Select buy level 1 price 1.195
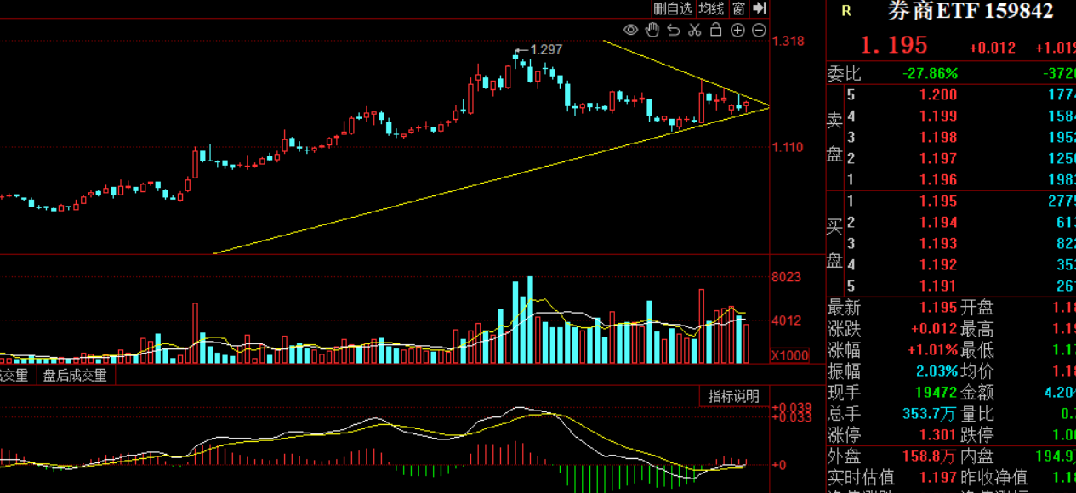The image size is (1076, 493). click(938, 201)
